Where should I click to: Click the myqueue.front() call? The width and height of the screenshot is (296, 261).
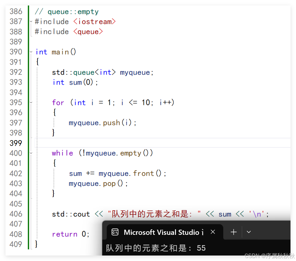click(x=130, y=173)
